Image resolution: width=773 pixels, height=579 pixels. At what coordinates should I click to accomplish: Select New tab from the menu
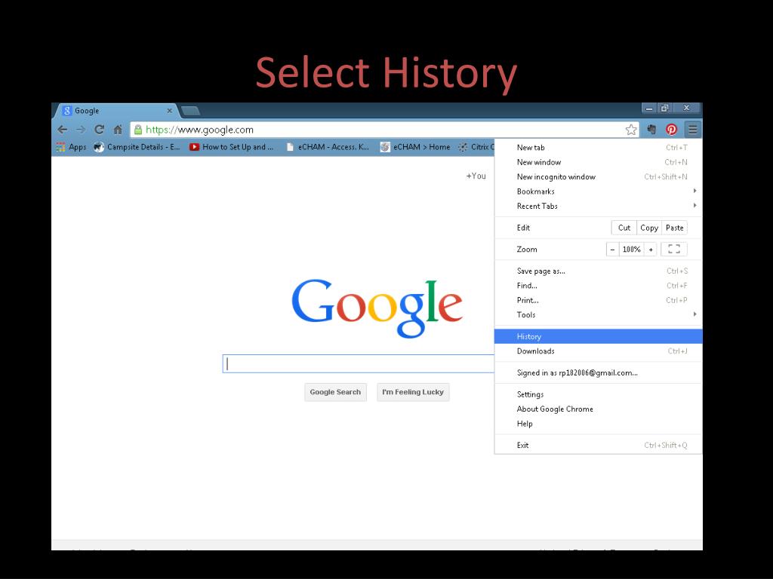pos(599,147)
